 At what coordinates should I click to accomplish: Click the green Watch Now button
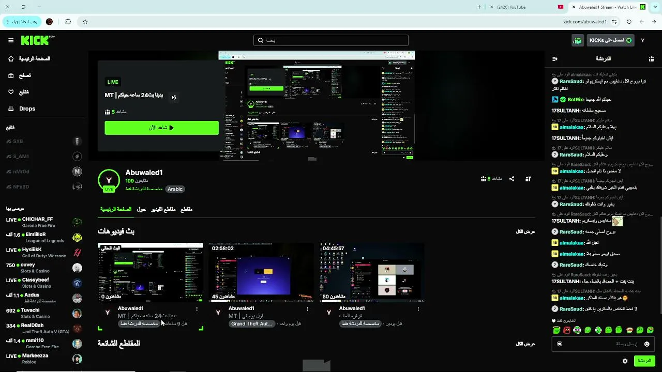[161, 128]
